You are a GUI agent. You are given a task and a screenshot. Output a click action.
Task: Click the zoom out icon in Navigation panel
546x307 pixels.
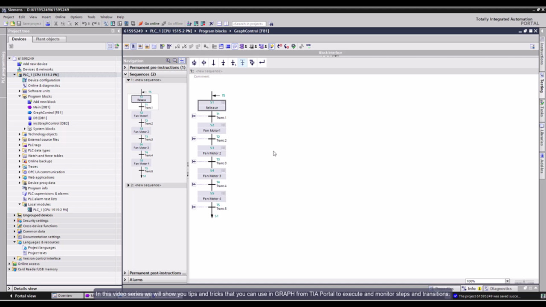pos(175,61)
